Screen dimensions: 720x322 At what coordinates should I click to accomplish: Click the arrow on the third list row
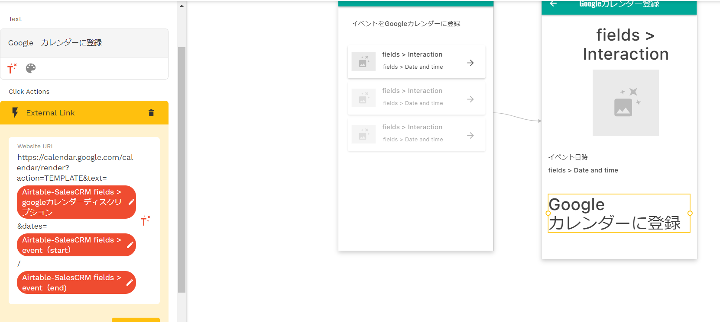pyautogui.click(x=470, y=136)
